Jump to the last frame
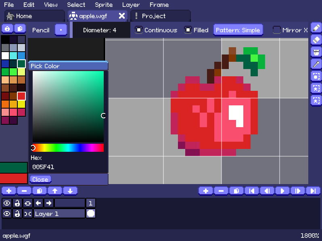 click(313, 191)
